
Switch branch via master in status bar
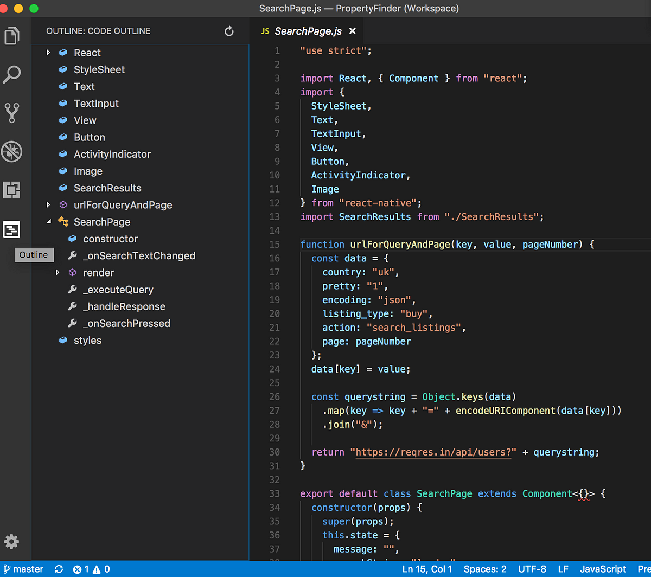(x=23, y=569)
